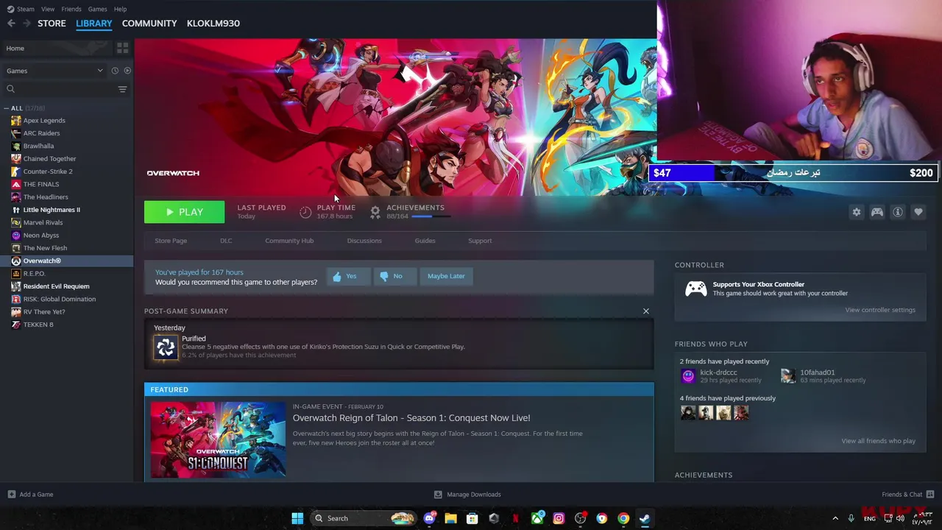
Task: Open the S1: Conquest event thumbnail
Action: tap(218, 439)
